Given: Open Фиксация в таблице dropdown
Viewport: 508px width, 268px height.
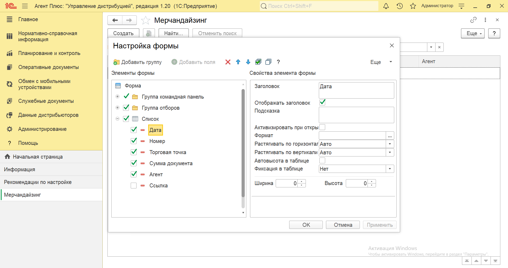Looking at the screenshot, I should click(390, 169).
